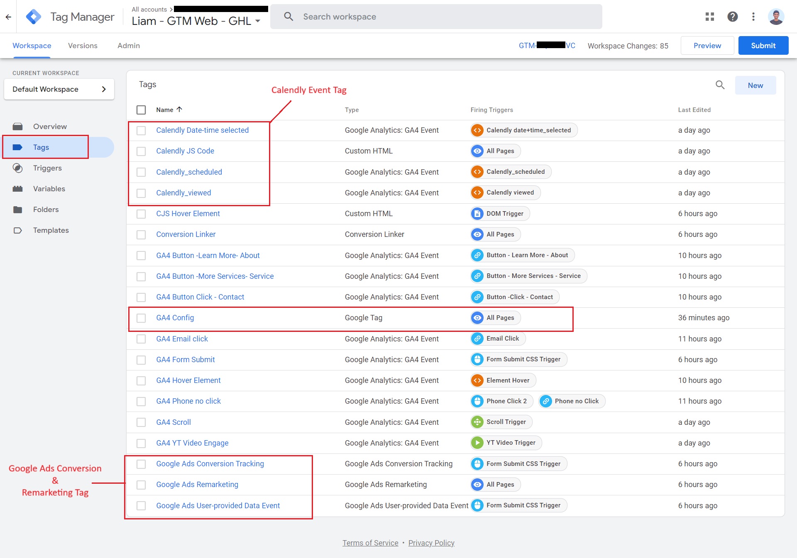The height and width of the screenshot is (558, 797).
Task: Click the Type column header
Action: 352,110
